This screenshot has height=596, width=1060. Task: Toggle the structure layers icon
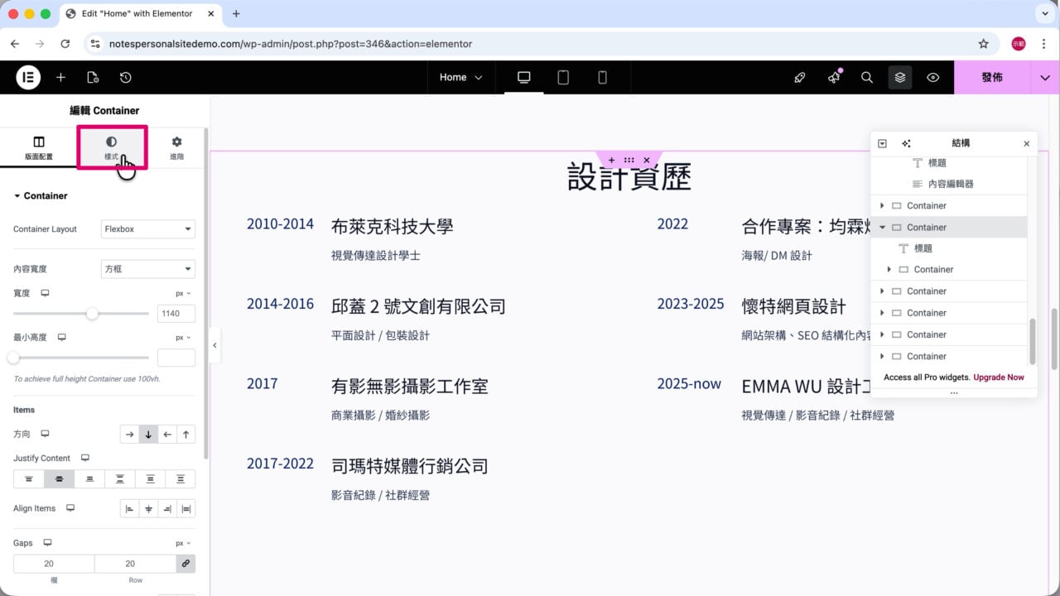pos(900,77)
